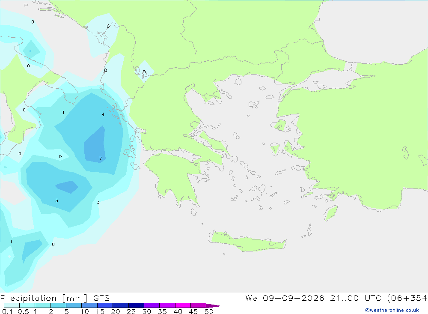
Task: Click the Precipitation [mm] GFS title text
Action: 55,298
